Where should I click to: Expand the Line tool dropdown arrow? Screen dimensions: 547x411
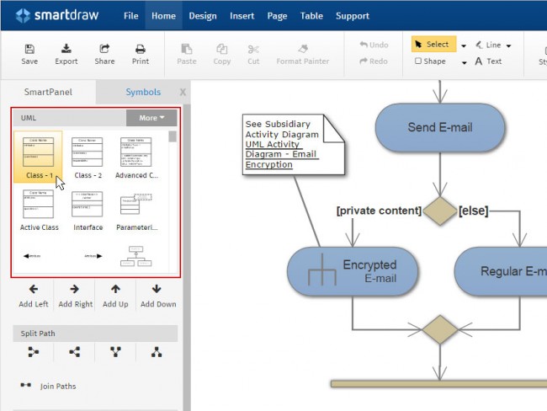[510, 45]
